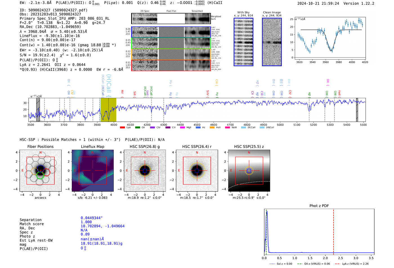Select the green-bordered fiber spectrum row

tap(171, 43)
